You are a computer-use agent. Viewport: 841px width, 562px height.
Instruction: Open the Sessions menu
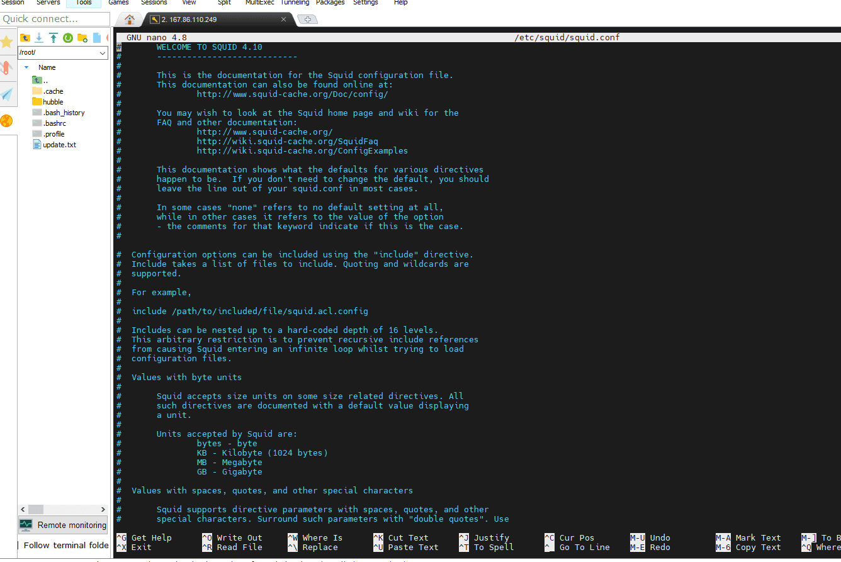pos(154,3)
